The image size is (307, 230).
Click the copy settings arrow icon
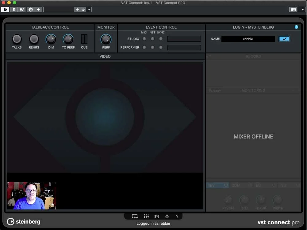38,10
